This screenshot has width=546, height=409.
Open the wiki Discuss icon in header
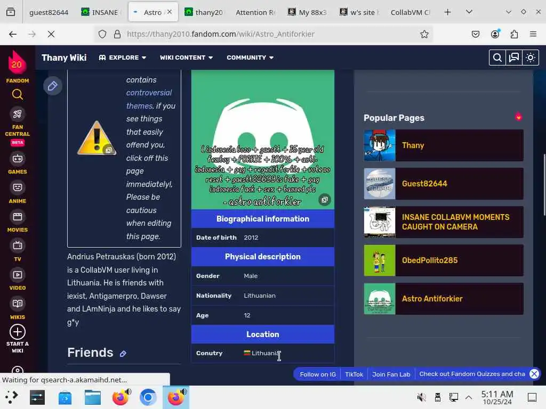tap(514, 58)
